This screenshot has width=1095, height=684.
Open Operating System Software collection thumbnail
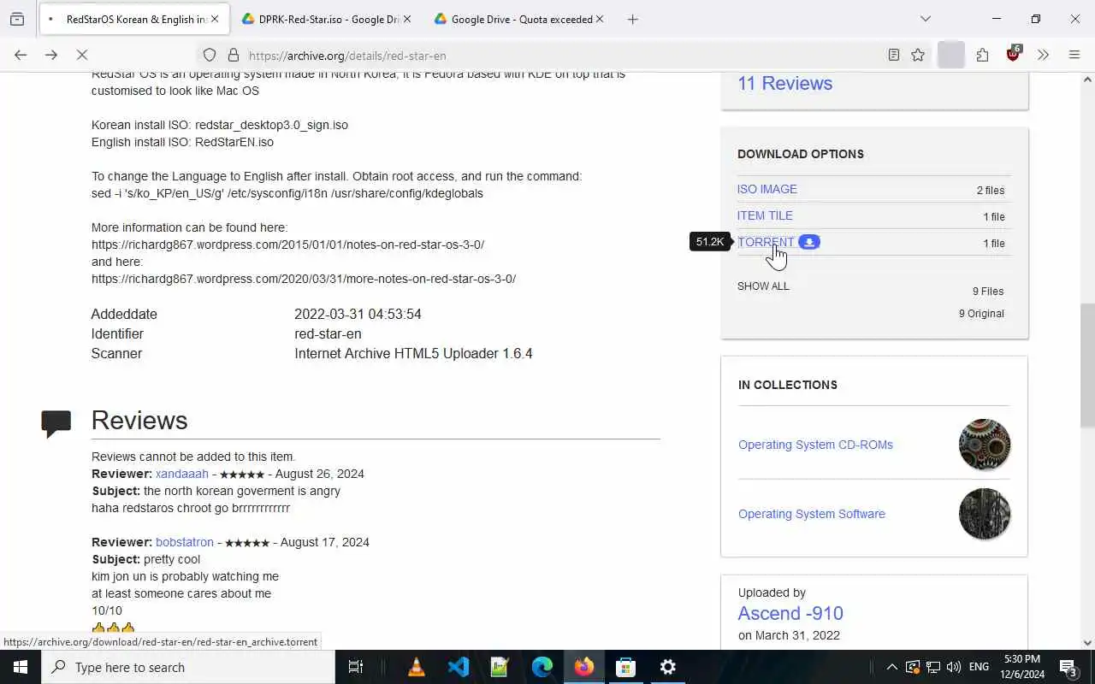click(985, 514)
